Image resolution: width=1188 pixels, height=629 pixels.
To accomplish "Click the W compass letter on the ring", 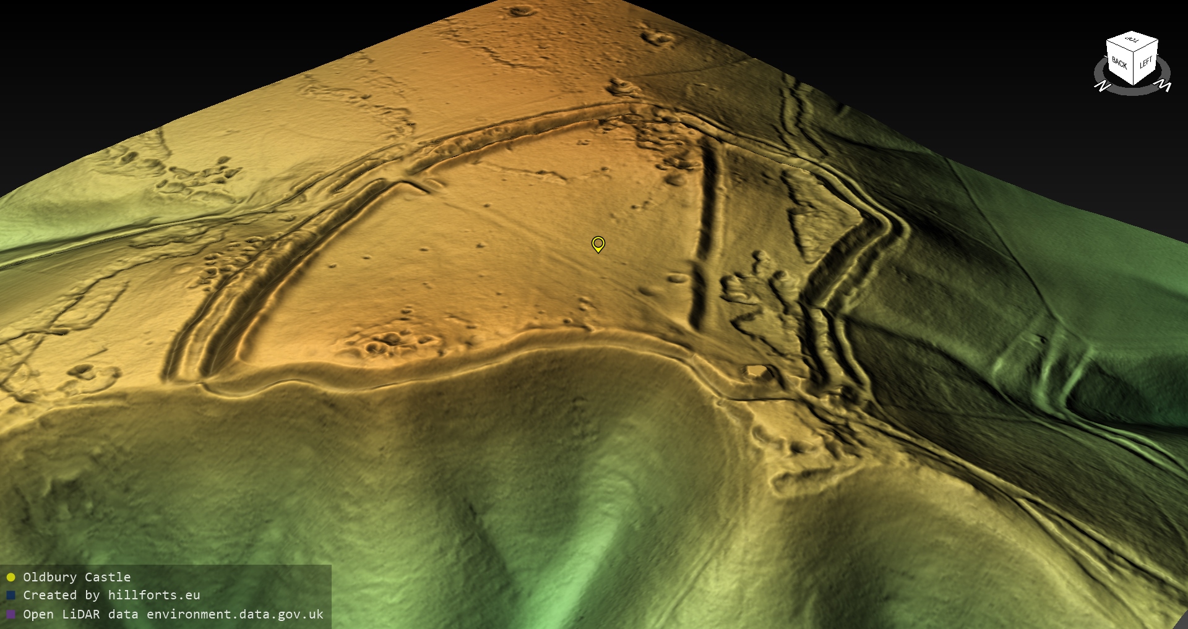I will click(x=1164, y=85).
